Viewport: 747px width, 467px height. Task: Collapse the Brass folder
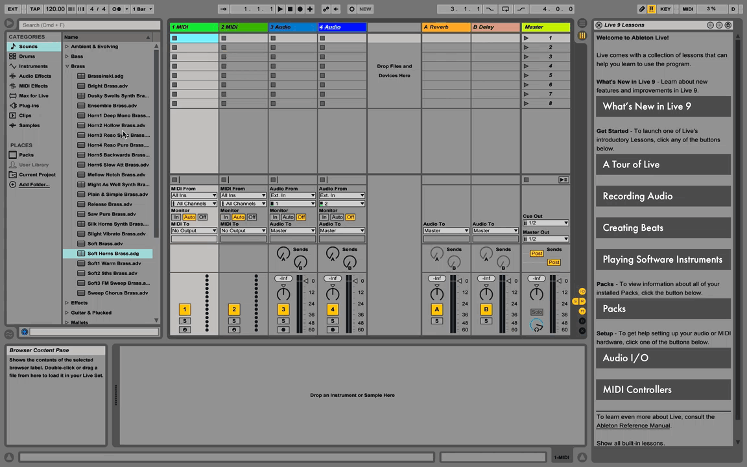[67, 66]
